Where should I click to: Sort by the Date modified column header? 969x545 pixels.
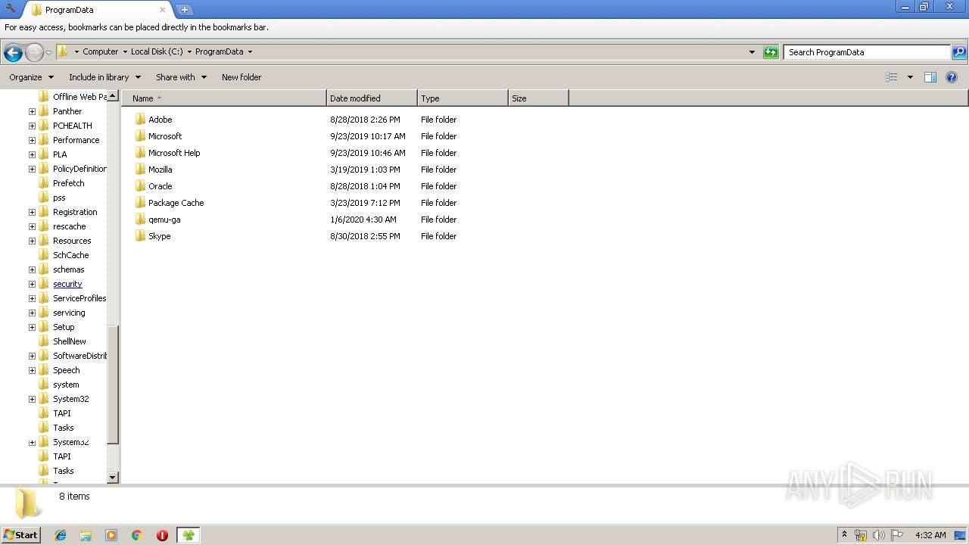tap(372, 98)
